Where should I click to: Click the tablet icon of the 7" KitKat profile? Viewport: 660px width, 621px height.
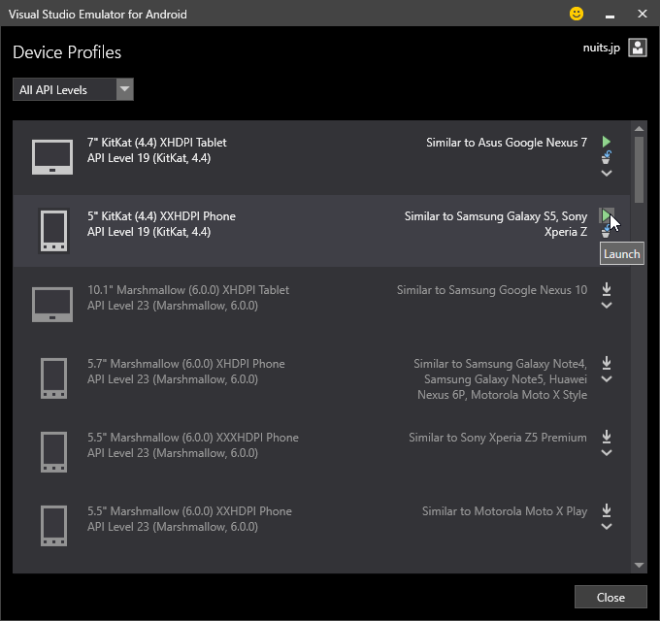(x=52, y=157)
